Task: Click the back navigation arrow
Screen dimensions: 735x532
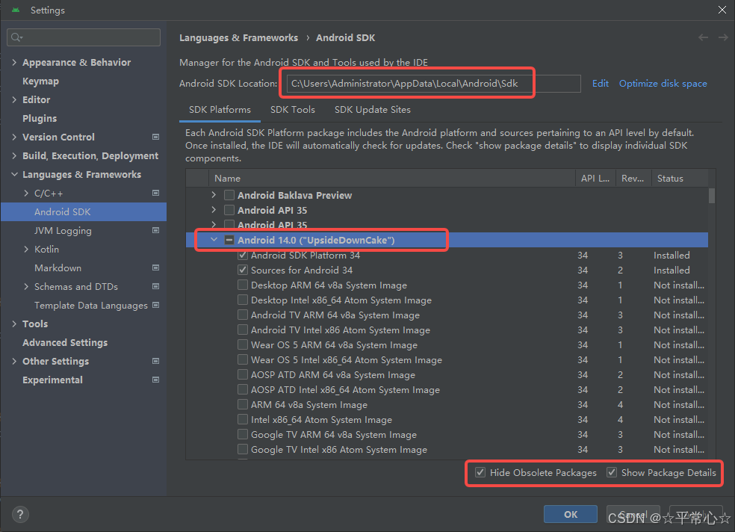Action: click(703, 37)
